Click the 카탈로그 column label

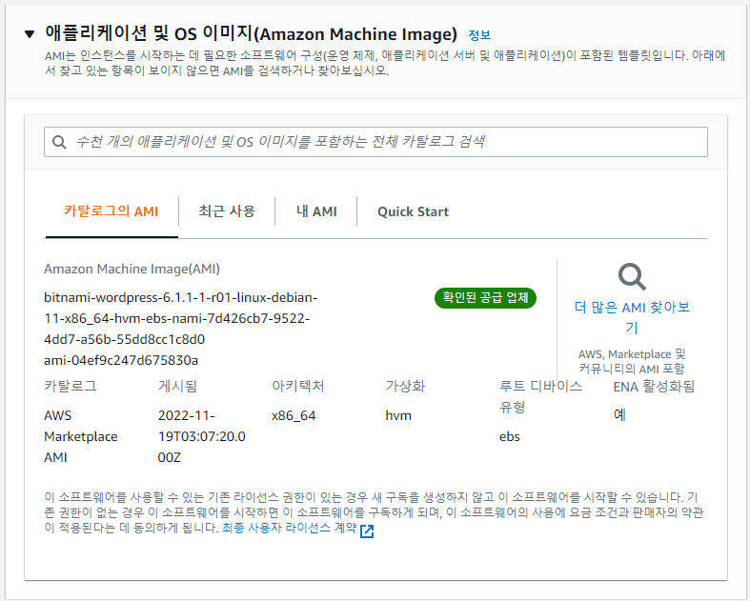point(71,386)
